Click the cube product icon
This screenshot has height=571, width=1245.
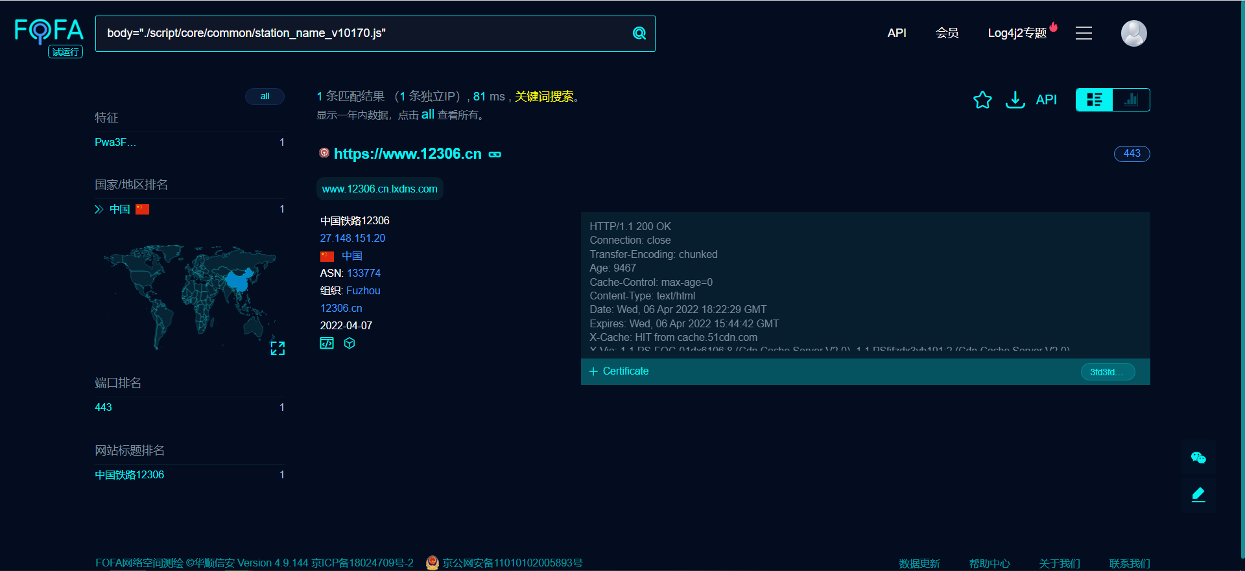350,343
